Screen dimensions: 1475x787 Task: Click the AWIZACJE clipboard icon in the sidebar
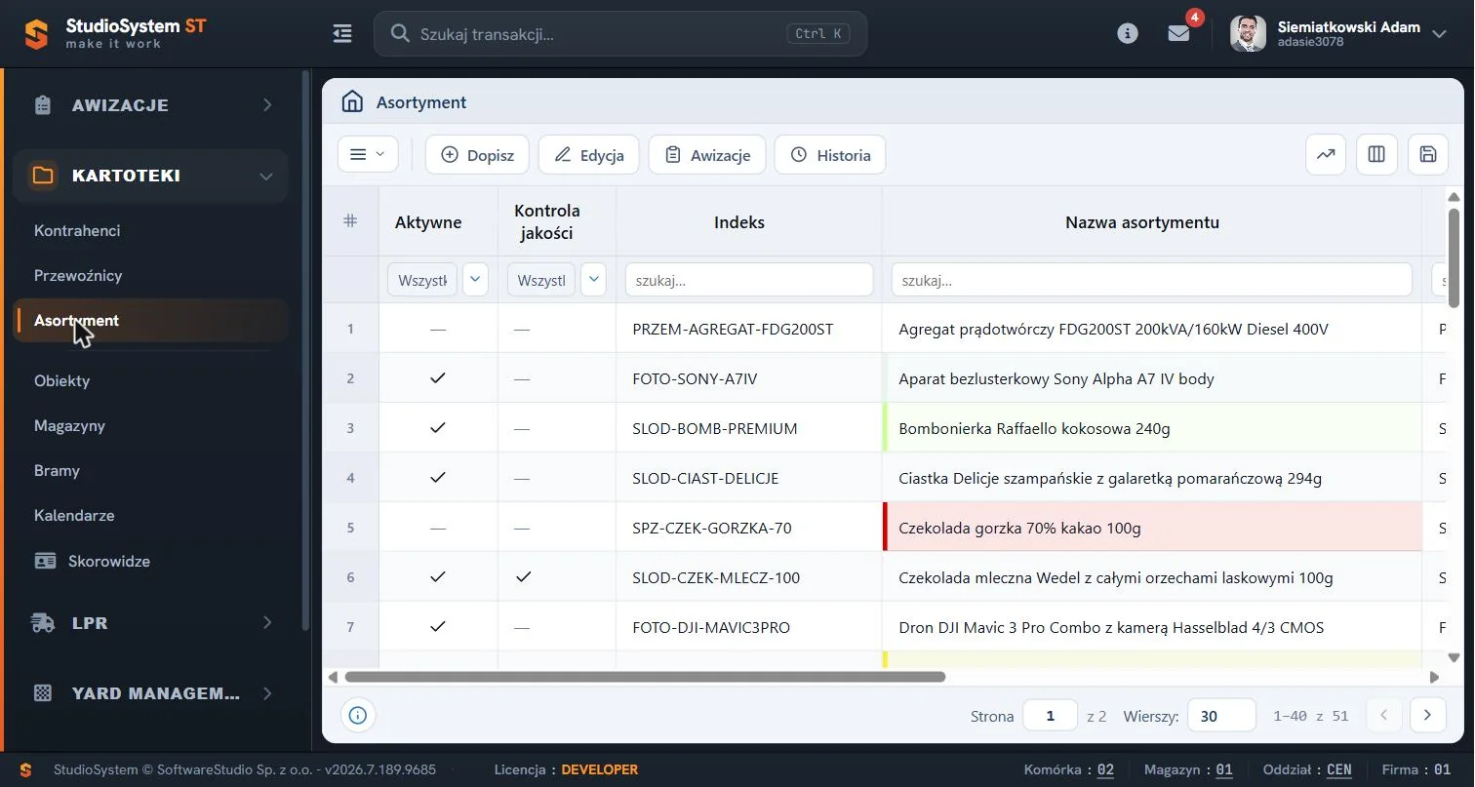43,105
